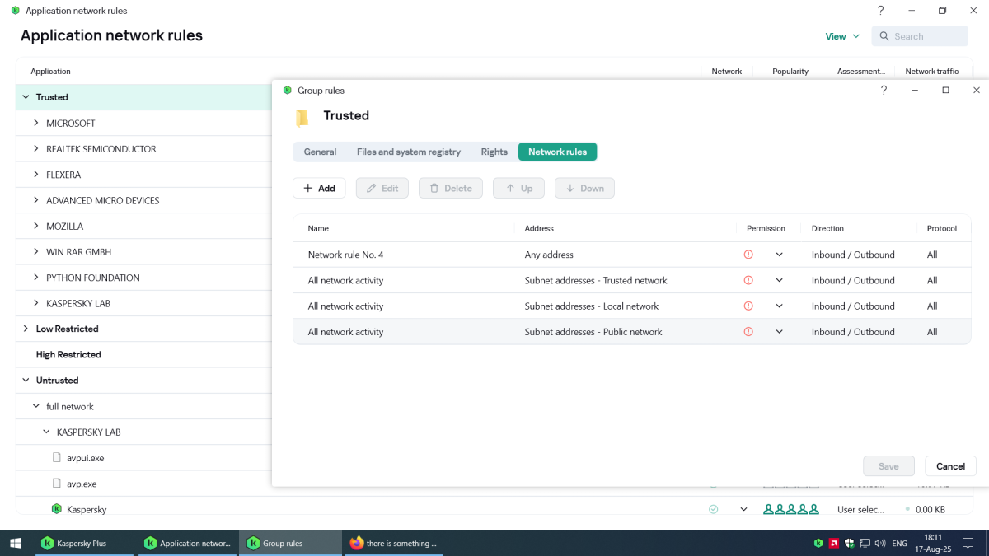The image size is (989, 556).
Task: Switch to Application network rules taskbar button
Action: [186, 544]
